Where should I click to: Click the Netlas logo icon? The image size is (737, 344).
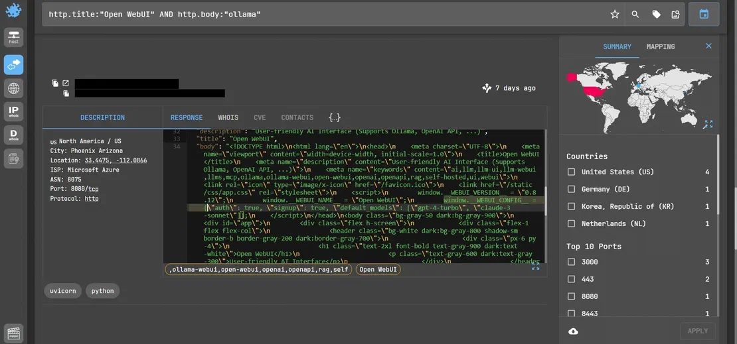[13, 10]
